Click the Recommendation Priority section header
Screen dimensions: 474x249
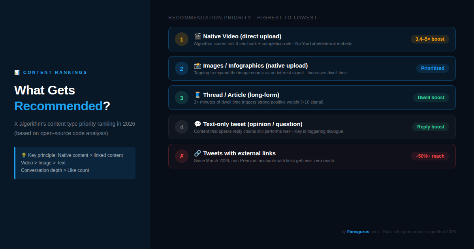click(243, 18)
